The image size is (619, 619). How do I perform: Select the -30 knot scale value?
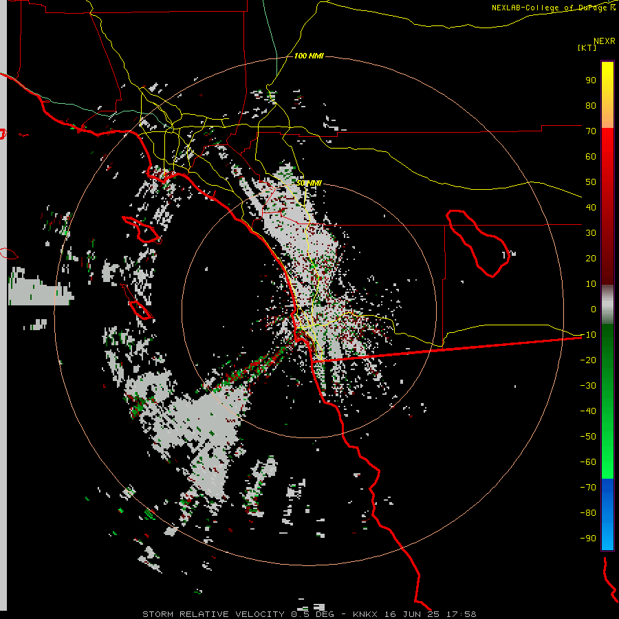coord(588,386)
